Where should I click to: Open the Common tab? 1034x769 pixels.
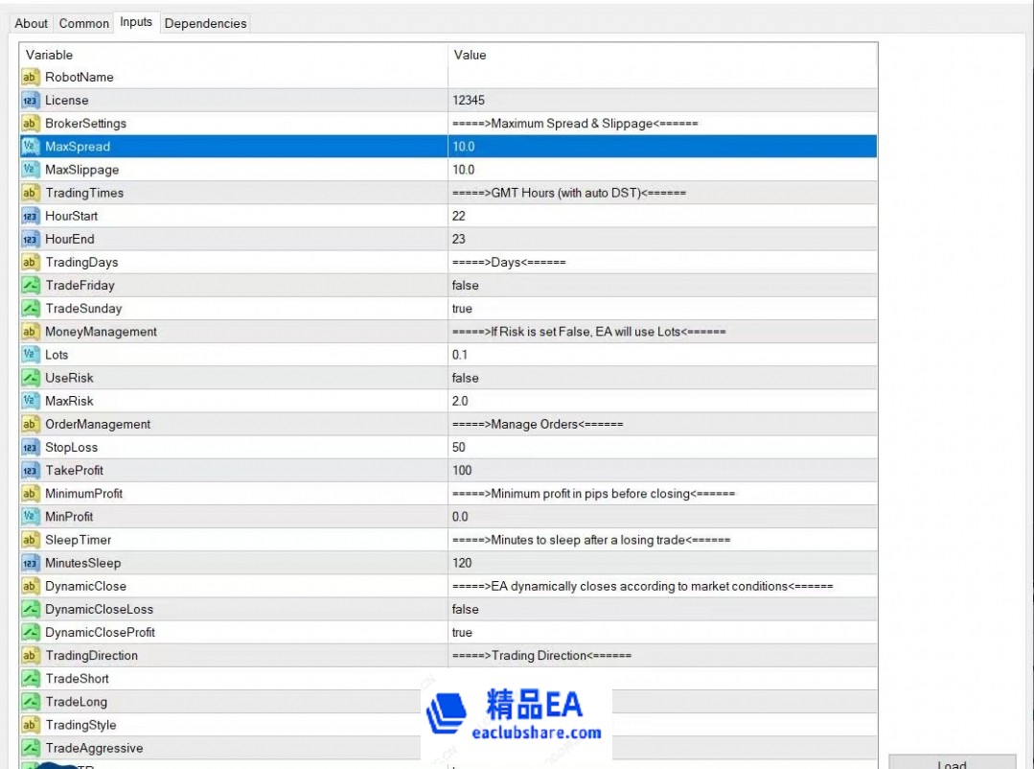point(84,23)
